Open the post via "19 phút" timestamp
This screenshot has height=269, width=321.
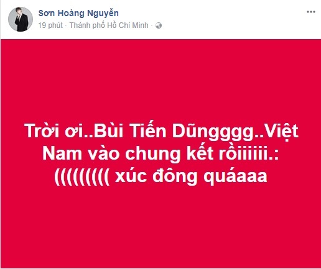tap(50, 25)
